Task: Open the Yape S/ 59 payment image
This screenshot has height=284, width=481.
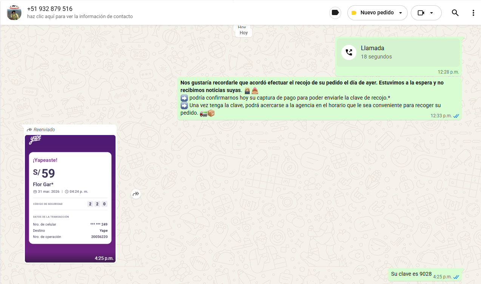Action: pyautogui.click(x=70, y=198)
